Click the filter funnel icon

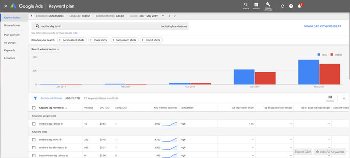tap(35, 98)
